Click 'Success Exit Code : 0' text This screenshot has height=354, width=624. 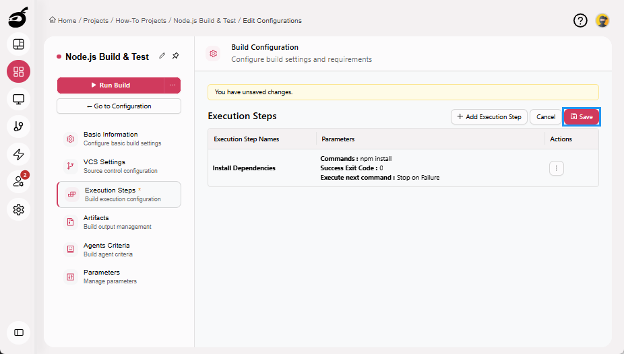click(352, 168)
